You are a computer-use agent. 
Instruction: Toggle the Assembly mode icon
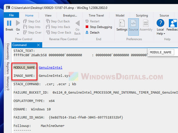146,23
